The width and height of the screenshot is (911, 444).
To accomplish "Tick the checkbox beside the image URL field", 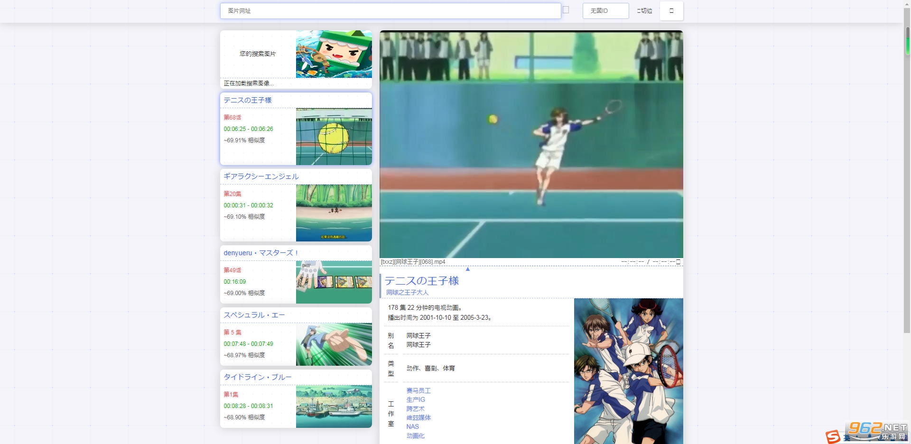I will pyautogui.click(x=566, y=9).
